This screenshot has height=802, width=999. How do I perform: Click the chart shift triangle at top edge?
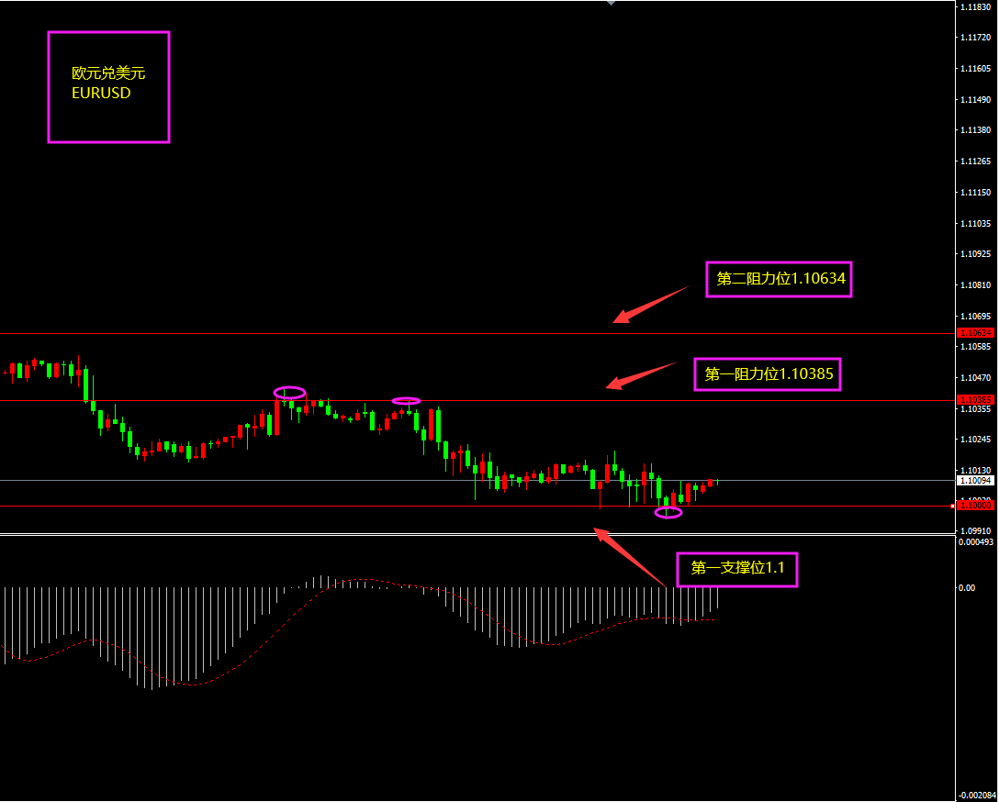pyautogui.click(x=611, y=4)
